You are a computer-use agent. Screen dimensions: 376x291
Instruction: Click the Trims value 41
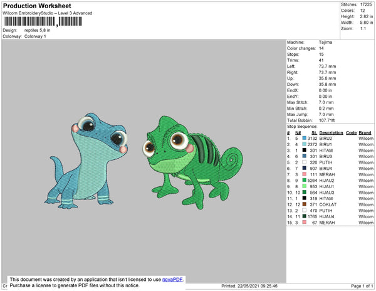click(x=321, y=60)
